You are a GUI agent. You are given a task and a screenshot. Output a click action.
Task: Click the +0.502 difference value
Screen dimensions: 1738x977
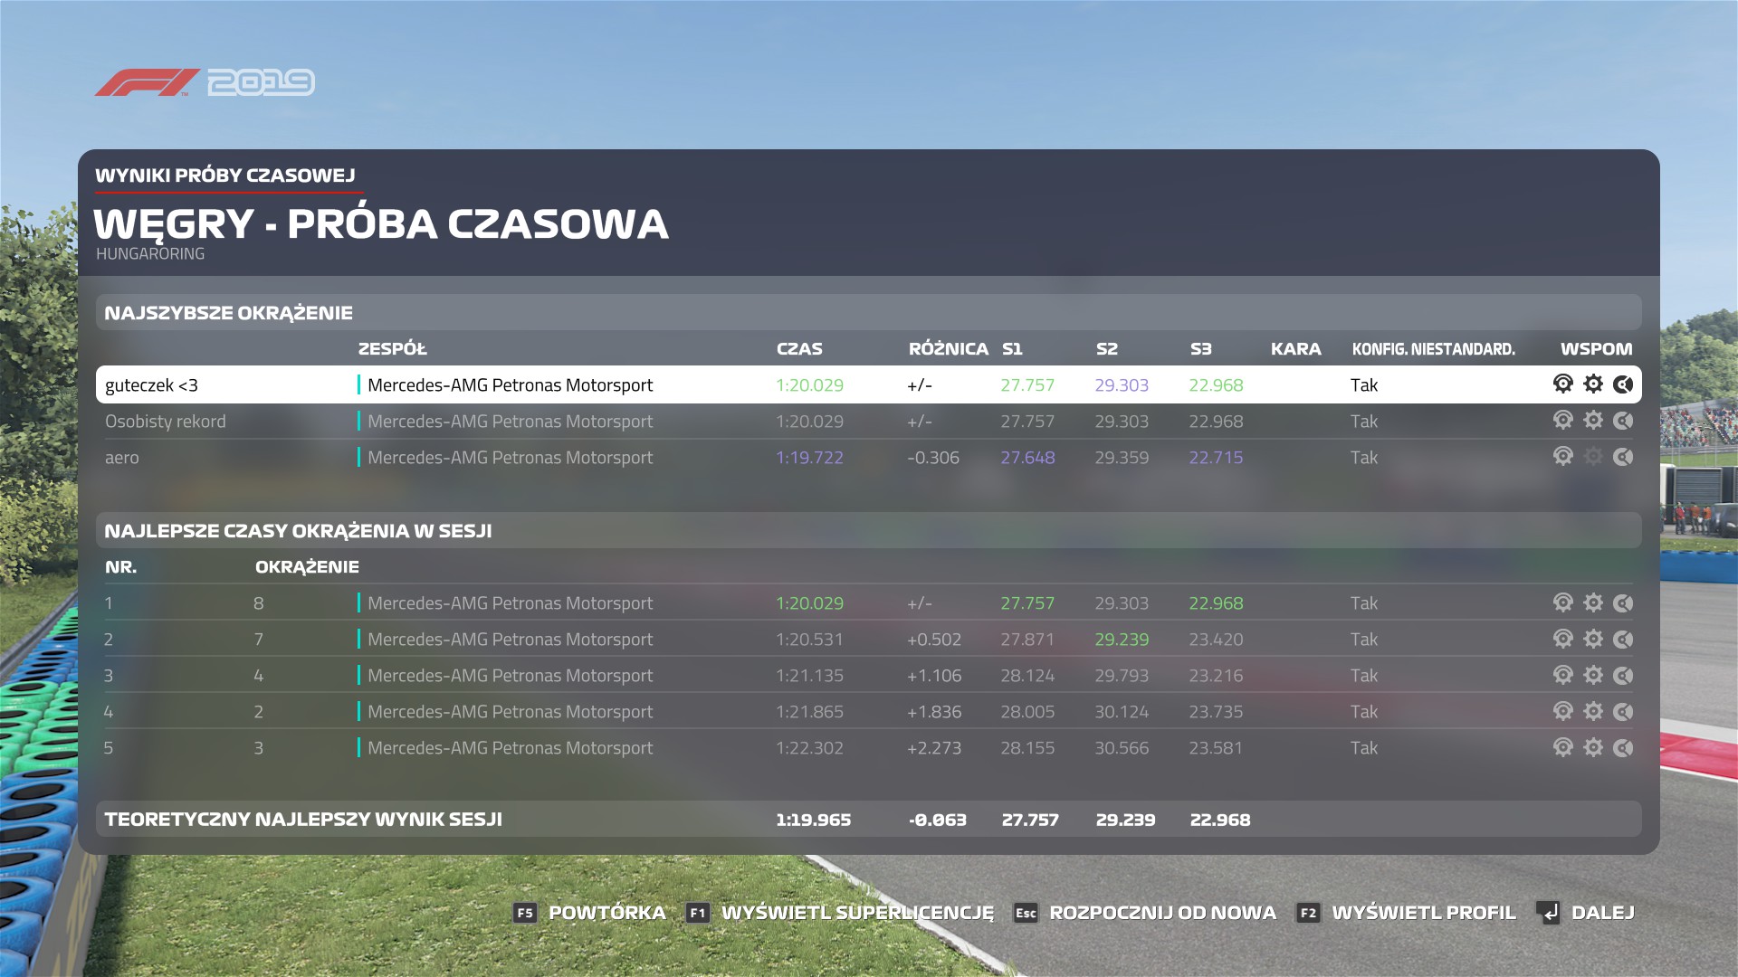click(934, 640)
